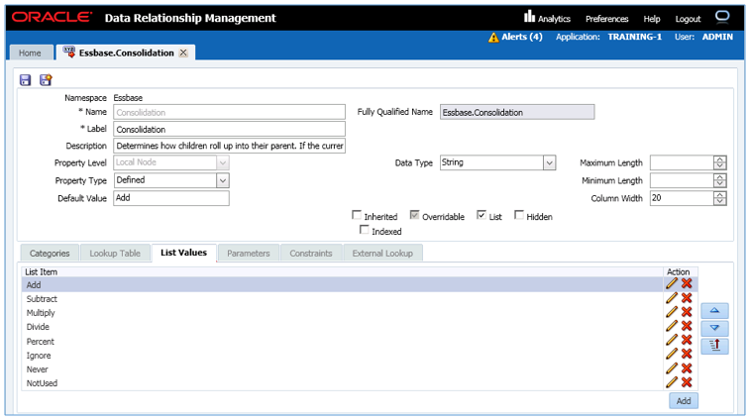
Task: Click in the Description field
Action: coord(229,146)
